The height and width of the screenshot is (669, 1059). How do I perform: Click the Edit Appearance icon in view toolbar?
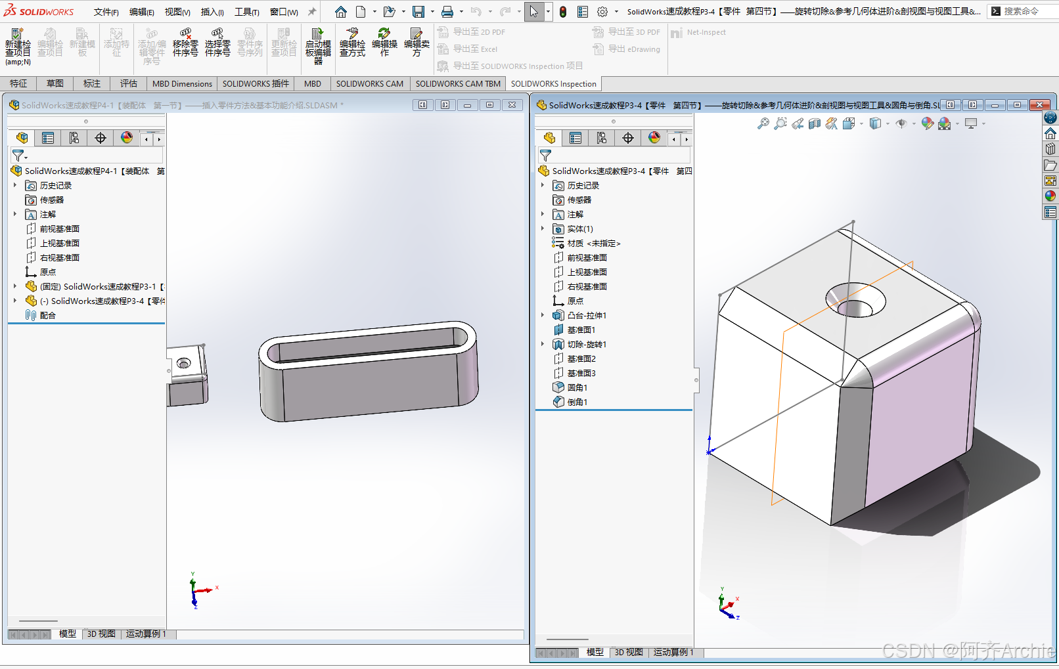(x=927, y=123)
